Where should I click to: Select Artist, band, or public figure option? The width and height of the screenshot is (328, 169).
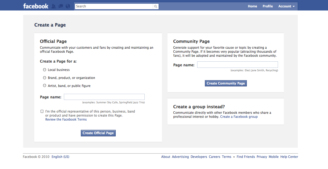(44, 85)
